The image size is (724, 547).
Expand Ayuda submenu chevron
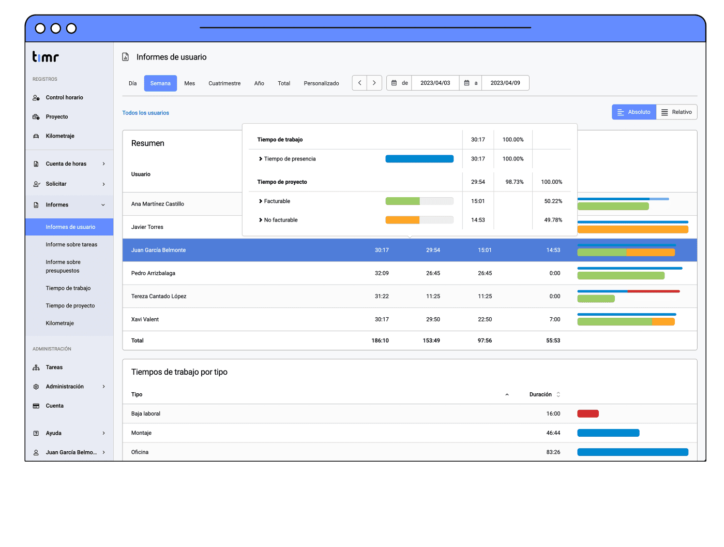(103, 433)
